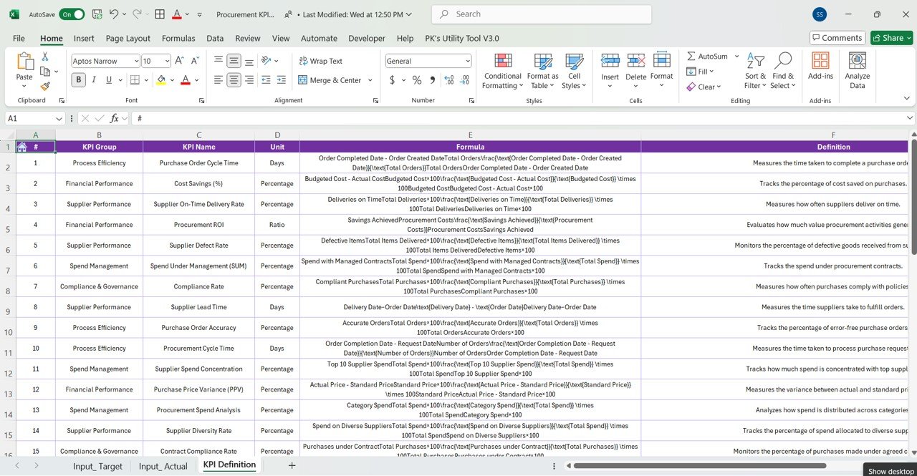Click the Search box in the title bar
Viewport: 917px width, 476px height.
coord(542,14)
